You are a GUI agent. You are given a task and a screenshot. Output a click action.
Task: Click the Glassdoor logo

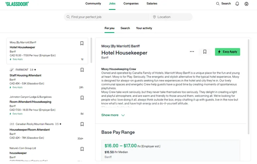coord(17,4)
